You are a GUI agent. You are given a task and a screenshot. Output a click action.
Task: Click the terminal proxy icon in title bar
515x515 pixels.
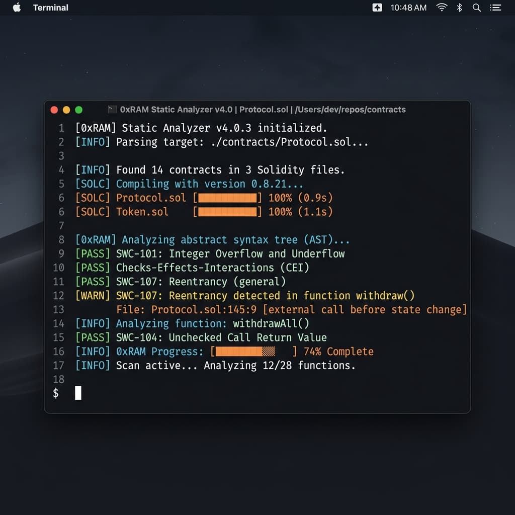click(x=112, y=109)
